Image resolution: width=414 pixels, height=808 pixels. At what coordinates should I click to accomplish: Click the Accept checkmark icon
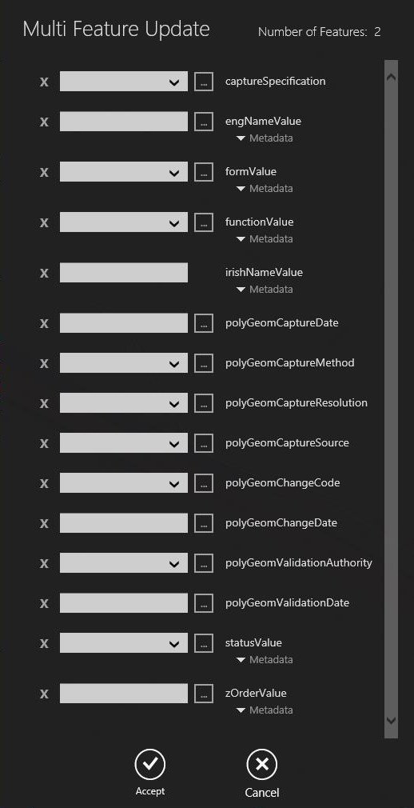tap(149, 765)
